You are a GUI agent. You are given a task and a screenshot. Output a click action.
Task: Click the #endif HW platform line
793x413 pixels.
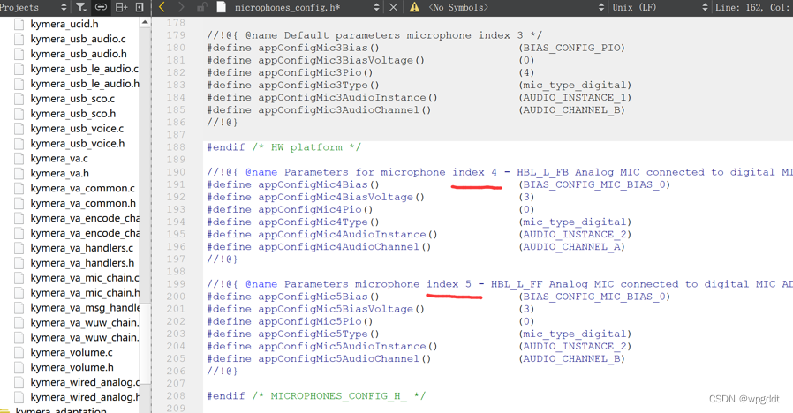pos(283,147)
